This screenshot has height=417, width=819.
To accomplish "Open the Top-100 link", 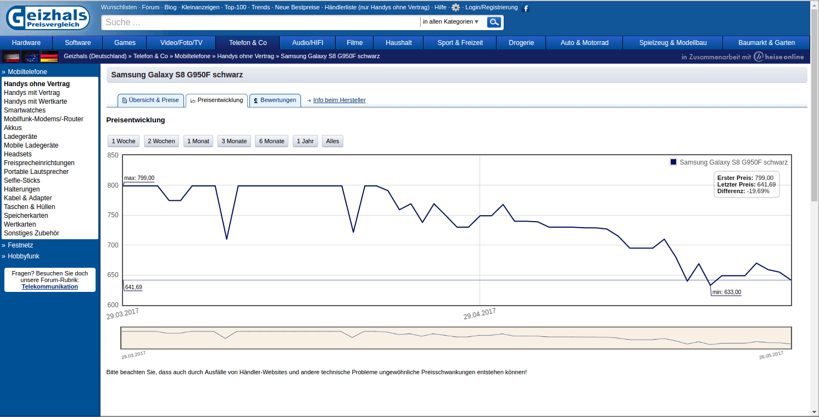I will 235,8.
